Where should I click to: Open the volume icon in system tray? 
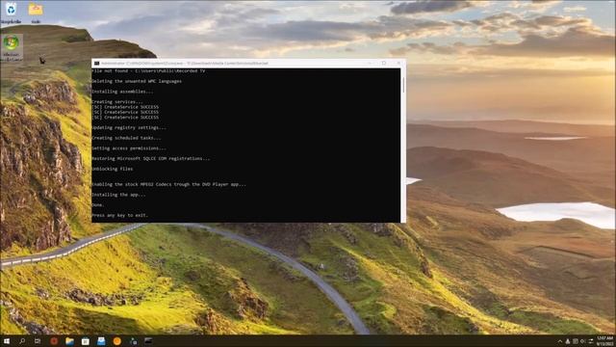pyautogui.click(x=583, y=341)
